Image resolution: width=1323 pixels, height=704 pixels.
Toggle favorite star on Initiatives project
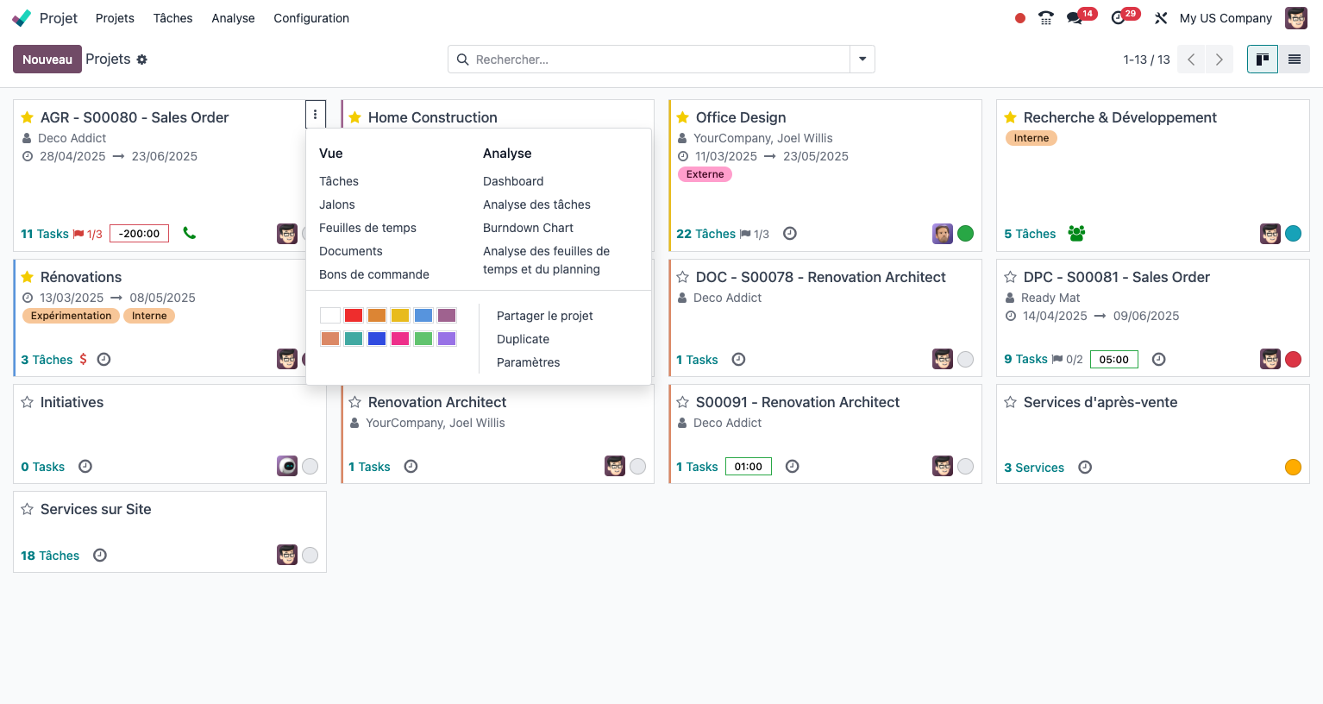coord(28,402)
